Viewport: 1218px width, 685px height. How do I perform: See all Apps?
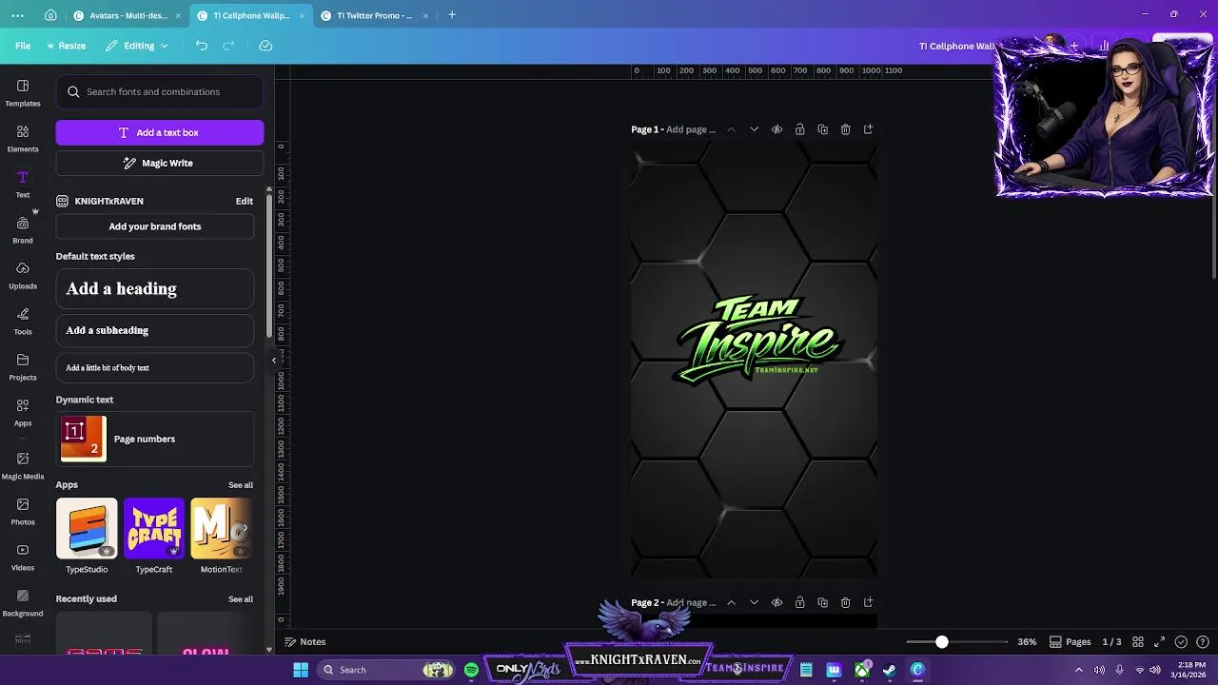coord(241,485)
